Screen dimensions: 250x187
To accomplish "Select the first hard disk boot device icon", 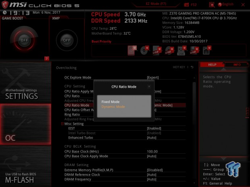I will (x=132, y=50).
